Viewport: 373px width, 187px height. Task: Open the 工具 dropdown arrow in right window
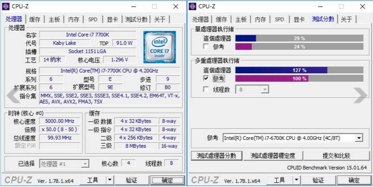pyautogui.click(x=296, y=180)
